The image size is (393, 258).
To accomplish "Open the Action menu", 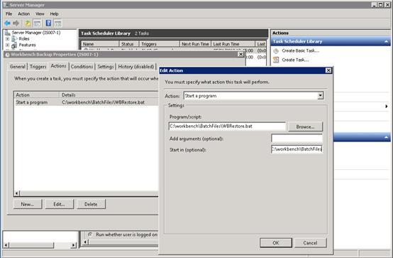I will coord(24,14).
